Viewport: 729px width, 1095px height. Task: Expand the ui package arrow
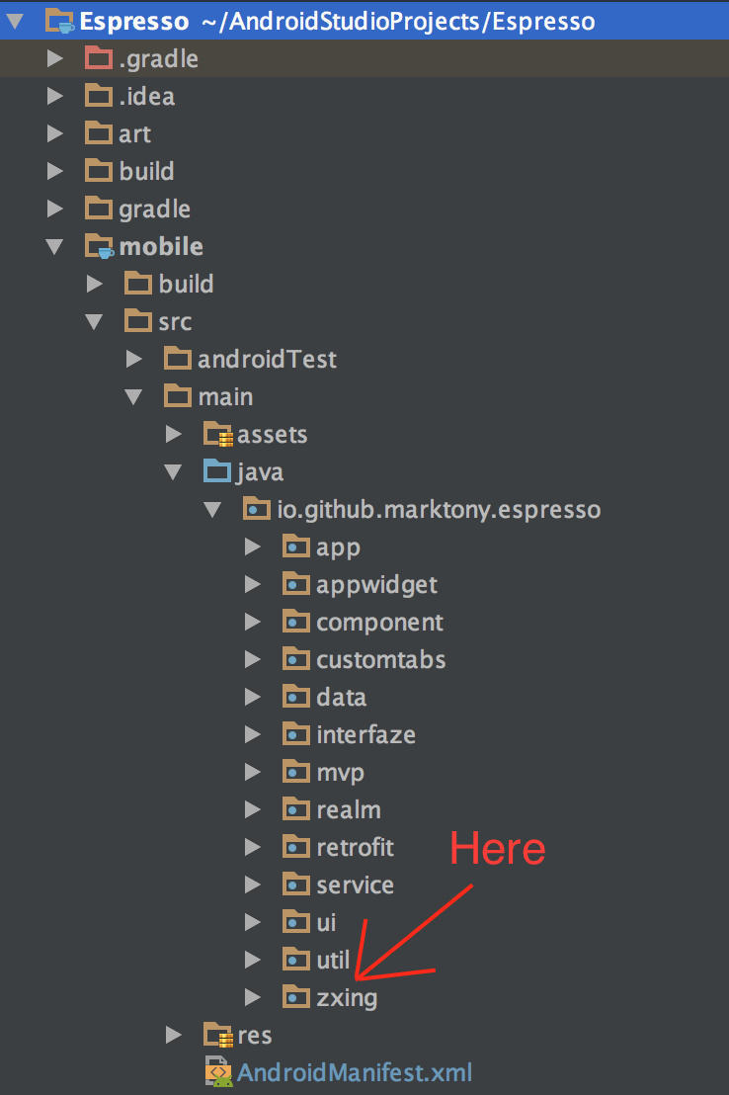coord(252,922)
